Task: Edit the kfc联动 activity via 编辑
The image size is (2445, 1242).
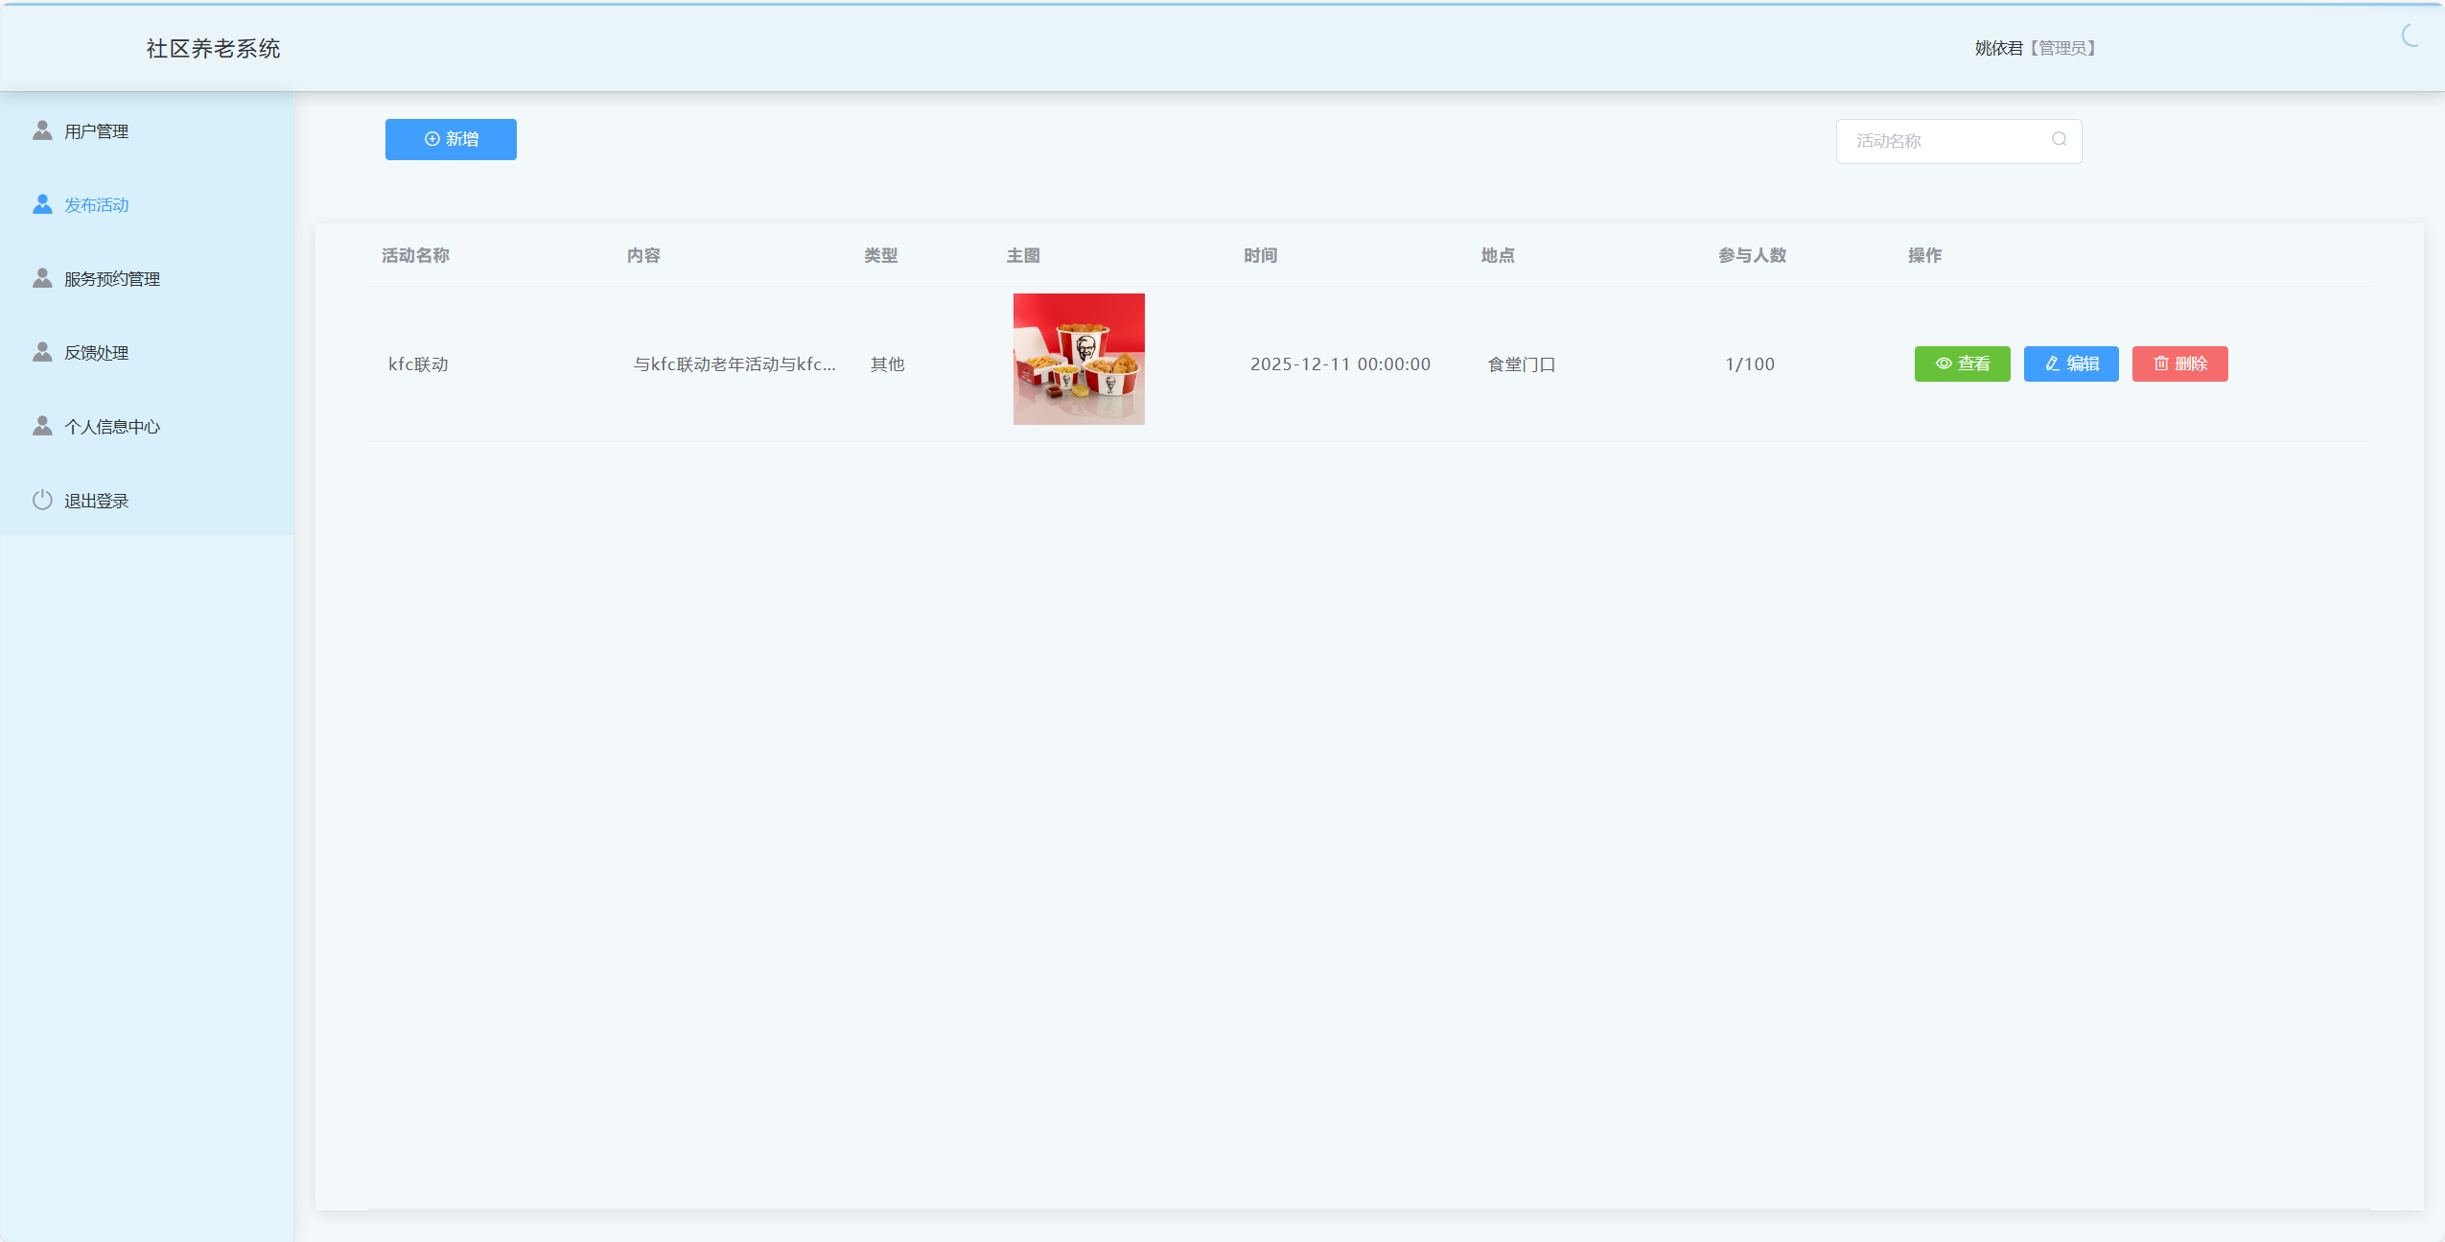Action: [2070, 363]
